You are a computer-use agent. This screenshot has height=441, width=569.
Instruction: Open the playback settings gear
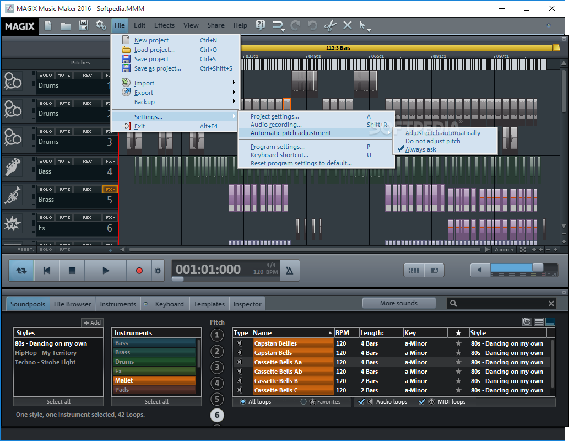tap(158, 271)
